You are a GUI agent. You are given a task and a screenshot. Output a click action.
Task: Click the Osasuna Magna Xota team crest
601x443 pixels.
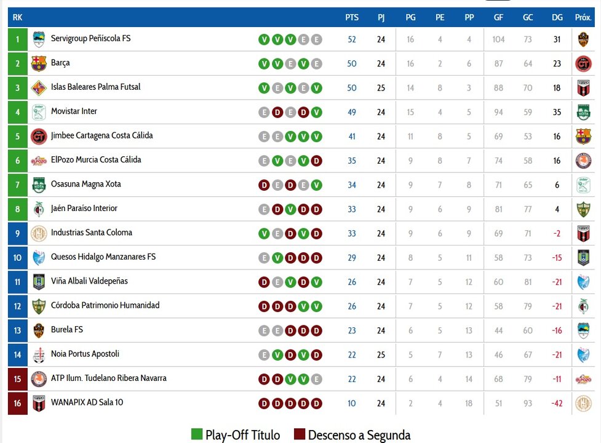[x=39, y=185]
